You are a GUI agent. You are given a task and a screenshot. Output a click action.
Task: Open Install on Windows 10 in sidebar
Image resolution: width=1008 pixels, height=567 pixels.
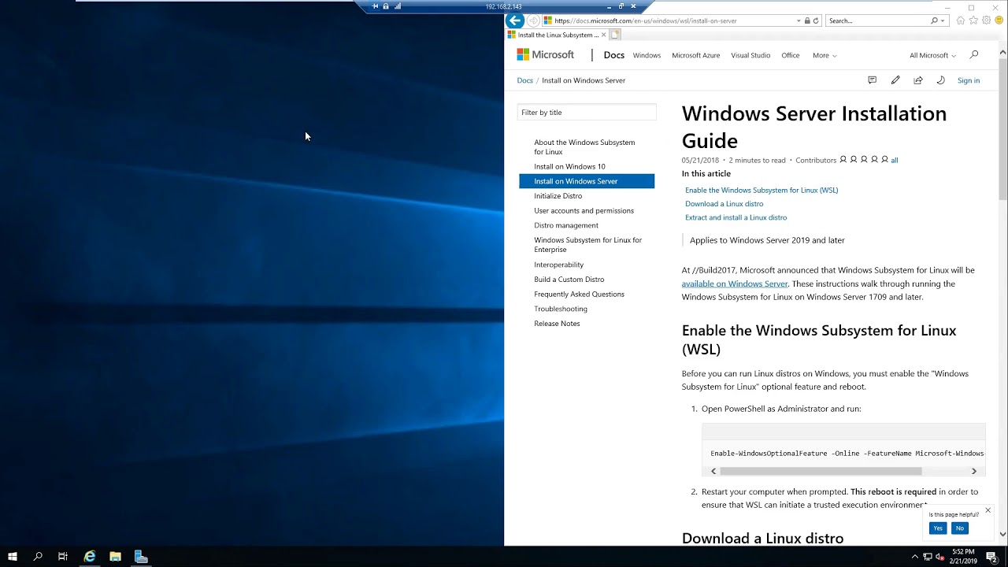tap(569, 166)
